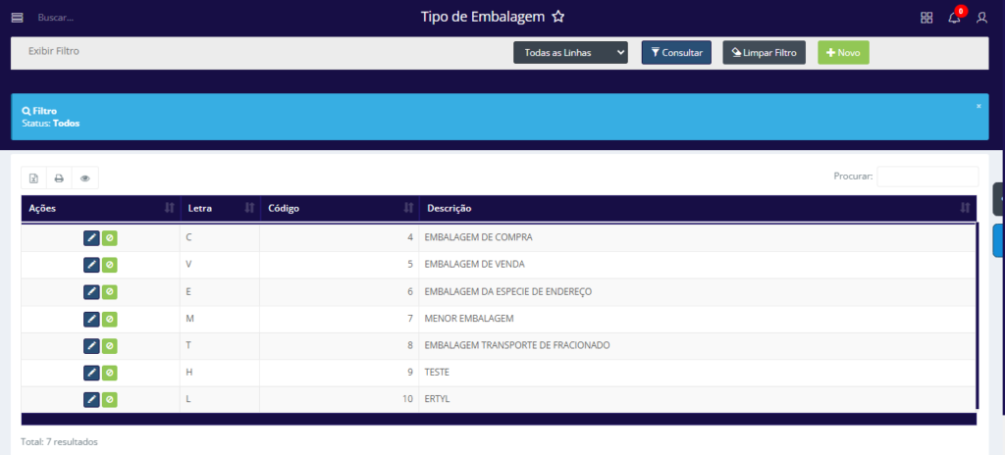This screenshot has height=455, width=1005.
Task: Edit the MENOR EMBALAGEM row
Action: (91, 319)
